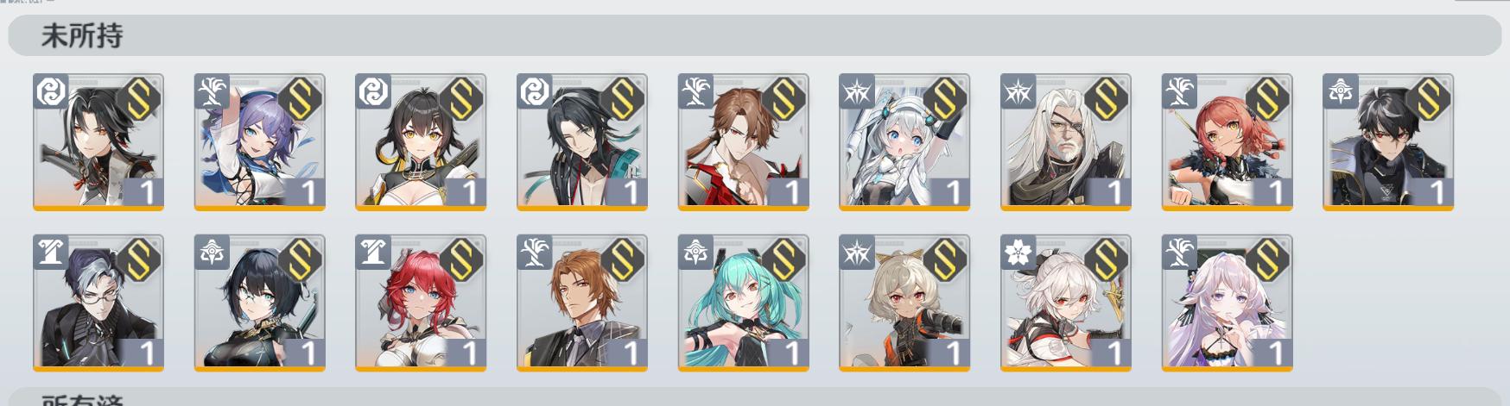The height and width of the screenshot is (406, 1510).
Task: Open the purple-haired winking girl card
Action: coord(259,142)
